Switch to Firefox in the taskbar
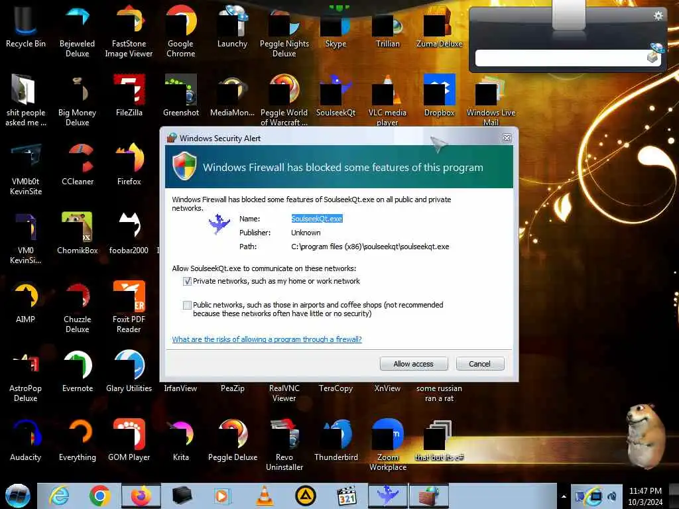The width and height of the screenshot is (679, 509). point(141,496)
